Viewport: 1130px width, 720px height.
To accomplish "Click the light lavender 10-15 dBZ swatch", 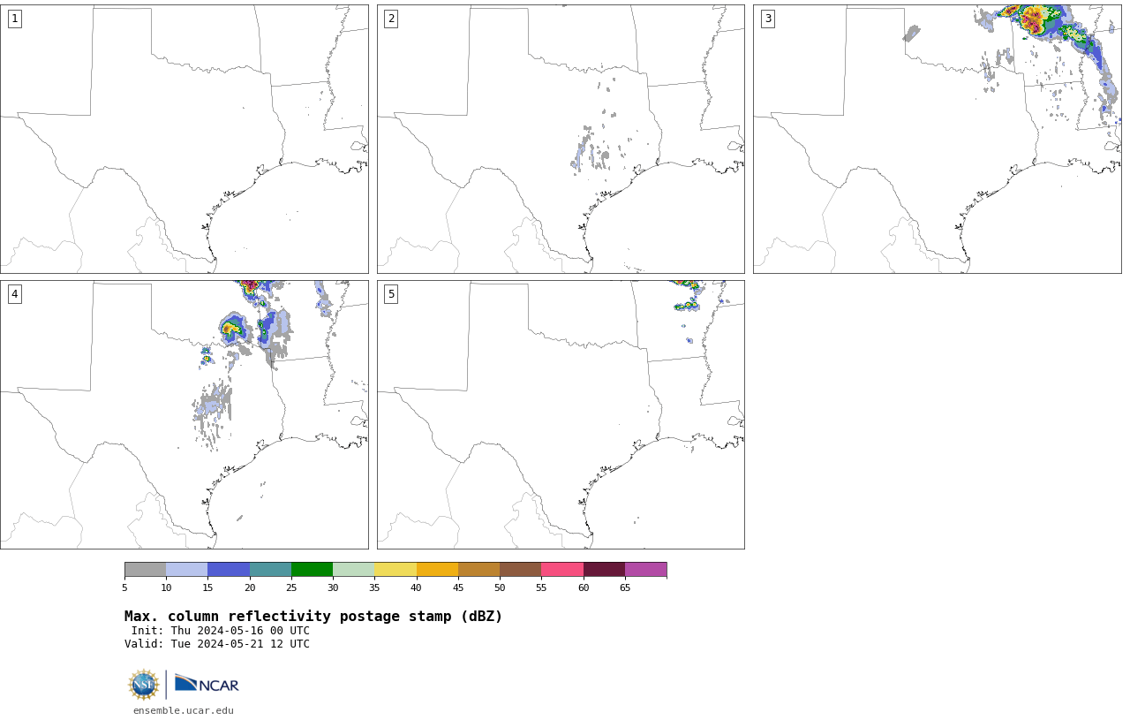I will pos(187,570).
